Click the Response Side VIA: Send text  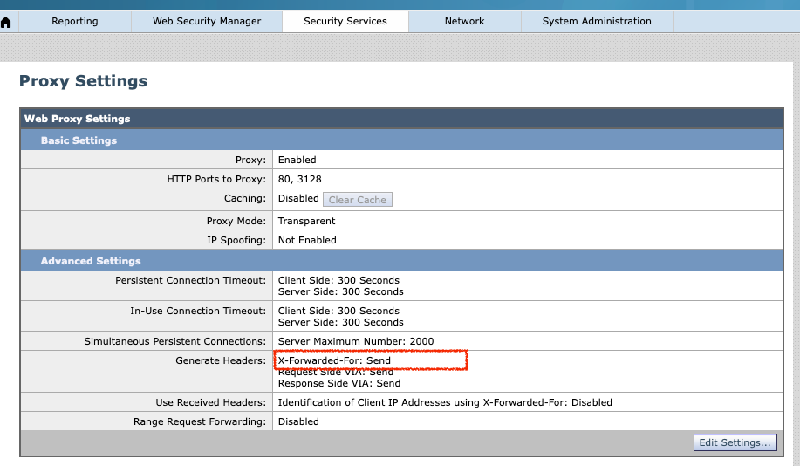click(x=339, y=383)
